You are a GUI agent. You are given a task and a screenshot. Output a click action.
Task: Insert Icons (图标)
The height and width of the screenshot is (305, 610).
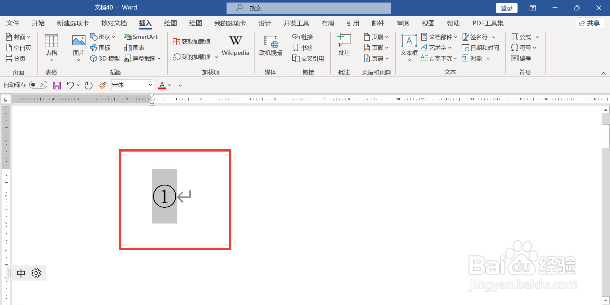100,48
